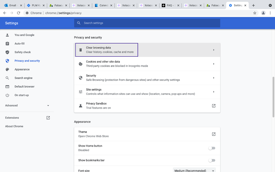Reload the page with the refresh icon
Screen dimensions: 275x172
point(19,13)
